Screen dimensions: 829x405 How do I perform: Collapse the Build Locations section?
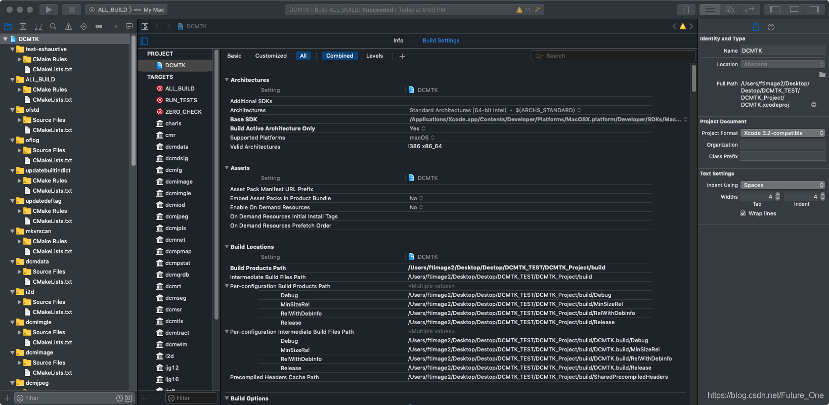pyautogui.click(x=227, y=247)
